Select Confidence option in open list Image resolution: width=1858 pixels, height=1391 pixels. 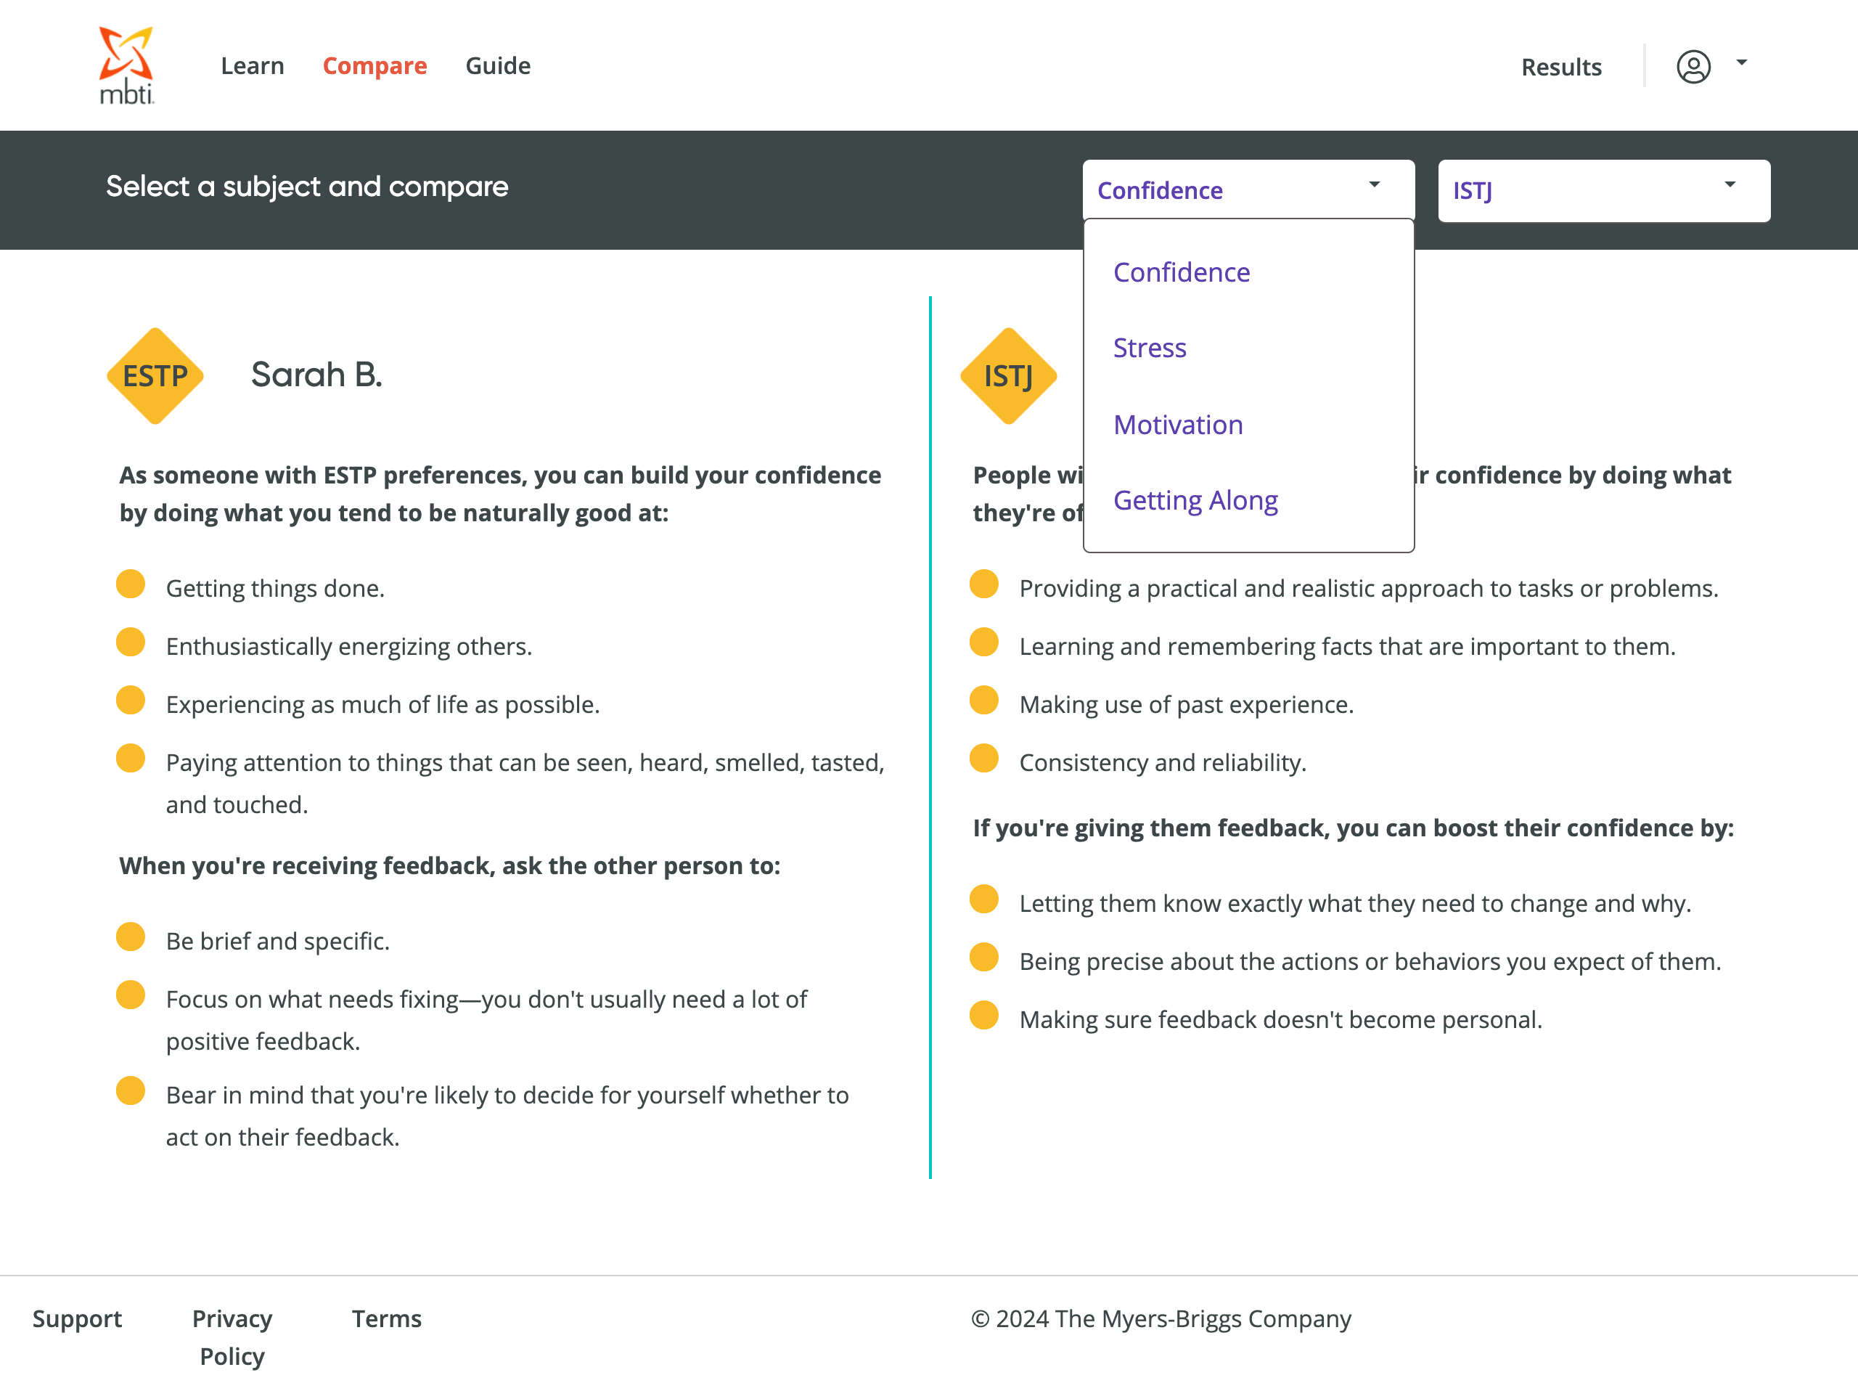[x=1181, y=272]
